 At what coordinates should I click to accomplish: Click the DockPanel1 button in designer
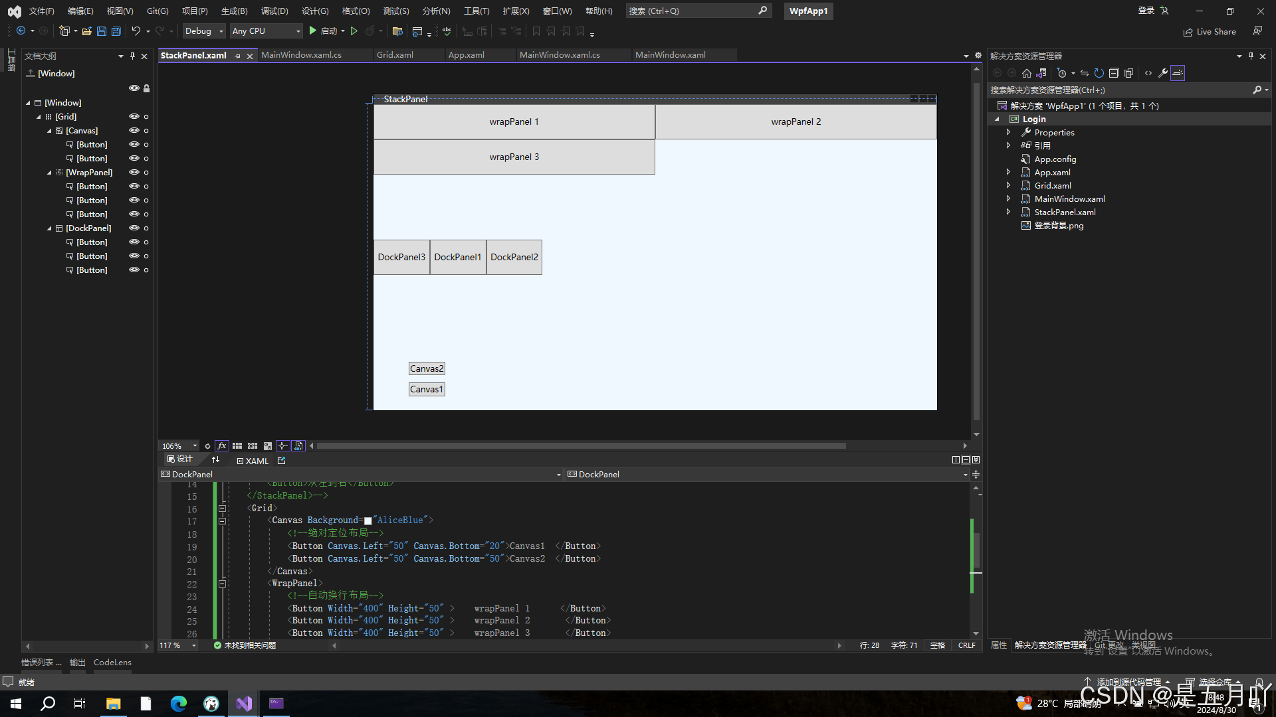(458, 258)
